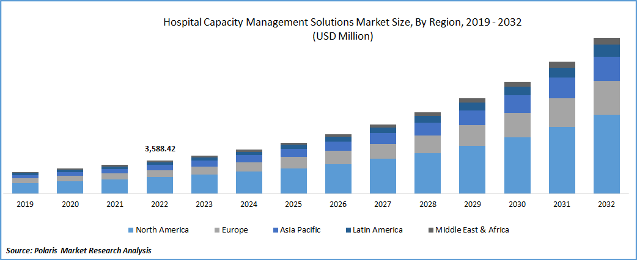
Task: Select Latin America segment of 2032 bar
Action: pyautogui.click(x=606, y=51)
